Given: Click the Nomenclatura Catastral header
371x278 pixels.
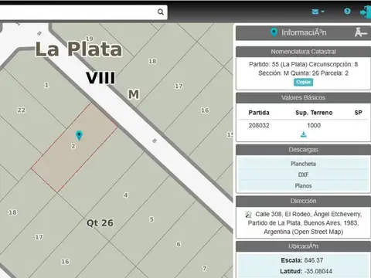Looking at the screenshot, I should [x=303, y=52].
